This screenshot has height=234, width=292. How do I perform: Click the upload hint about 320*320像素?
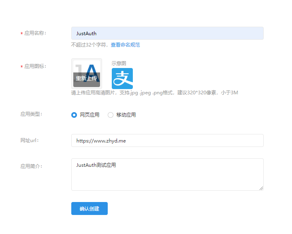(155, 93)
